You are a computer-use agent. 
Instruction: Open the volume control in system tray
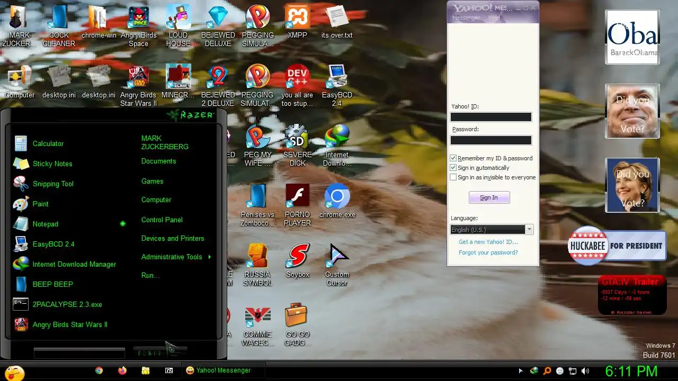[585, 371]
